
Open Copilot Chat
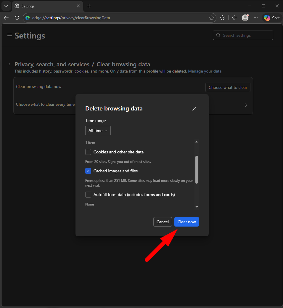click(272, 18)
